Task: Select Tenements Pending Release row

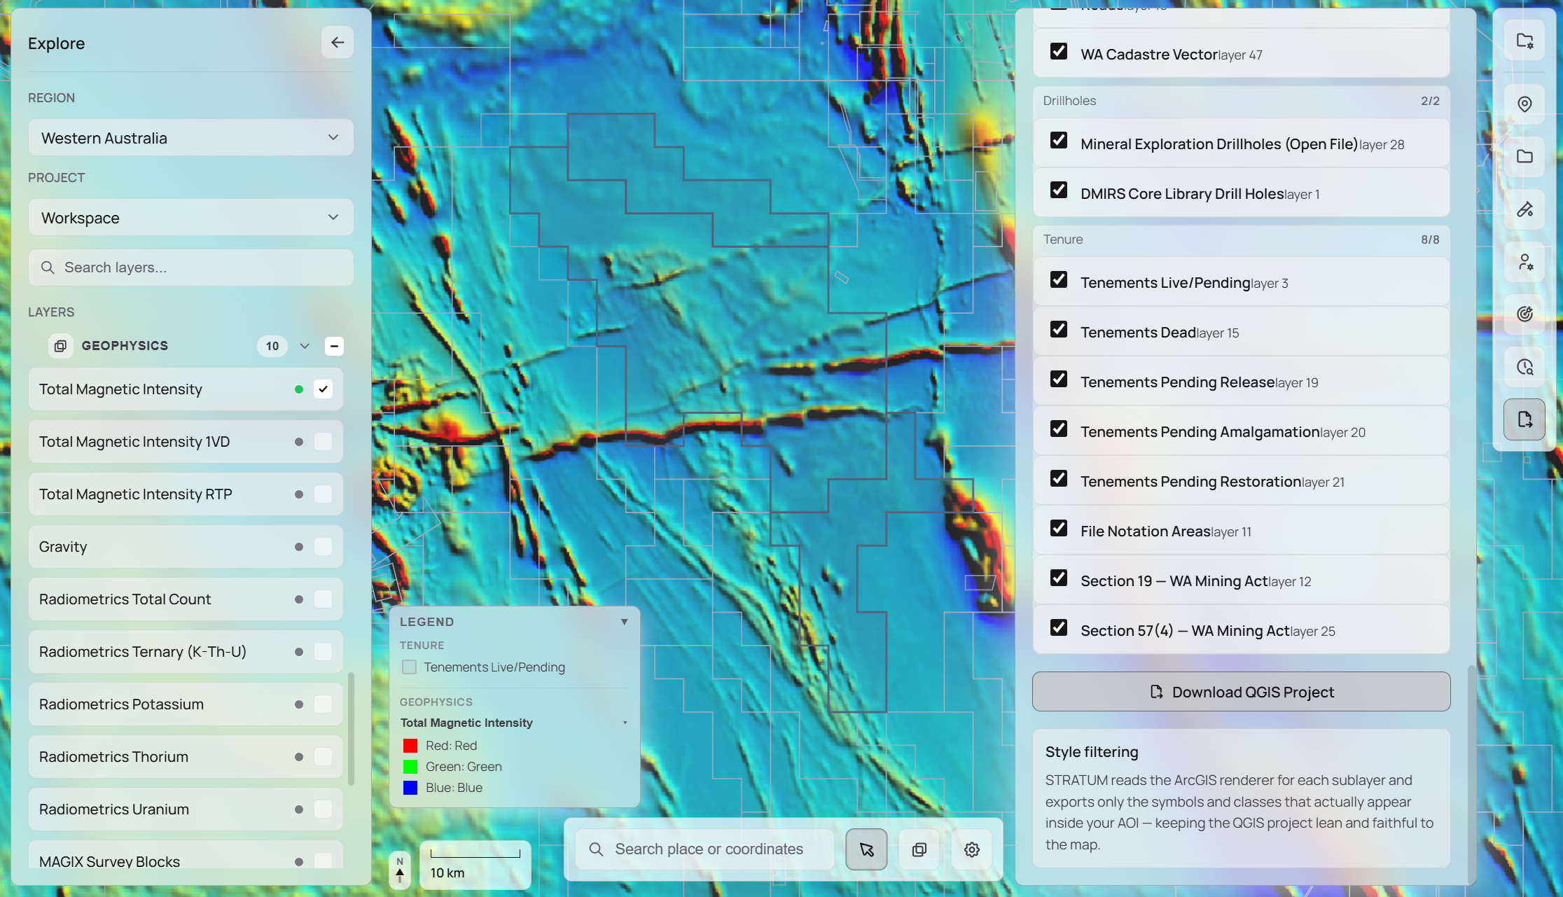Action: 1241,382
